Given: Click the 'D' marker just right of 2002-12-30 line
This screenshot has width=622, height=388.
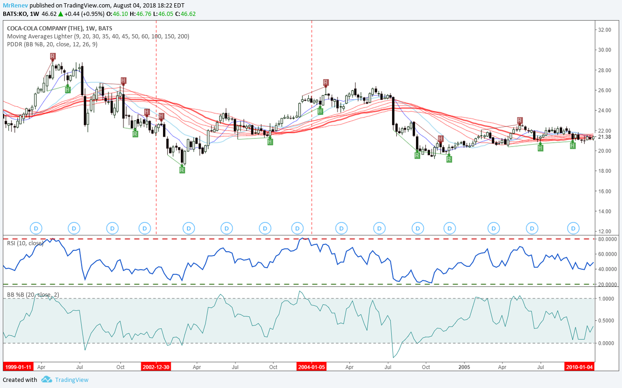Looking at the screenshot, I should coord(188,228).
